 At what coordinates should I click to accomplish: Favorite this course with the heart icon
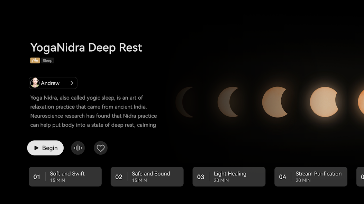pos(101,148)
